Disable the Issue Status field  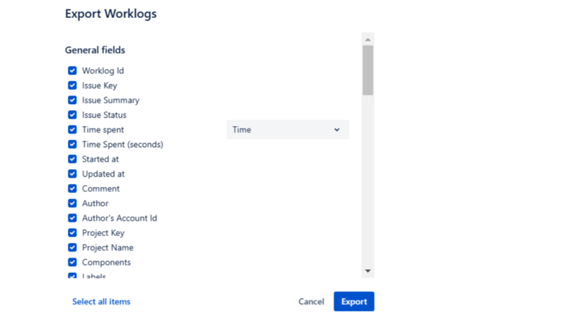pyautogui.click(x=72, y=115)
